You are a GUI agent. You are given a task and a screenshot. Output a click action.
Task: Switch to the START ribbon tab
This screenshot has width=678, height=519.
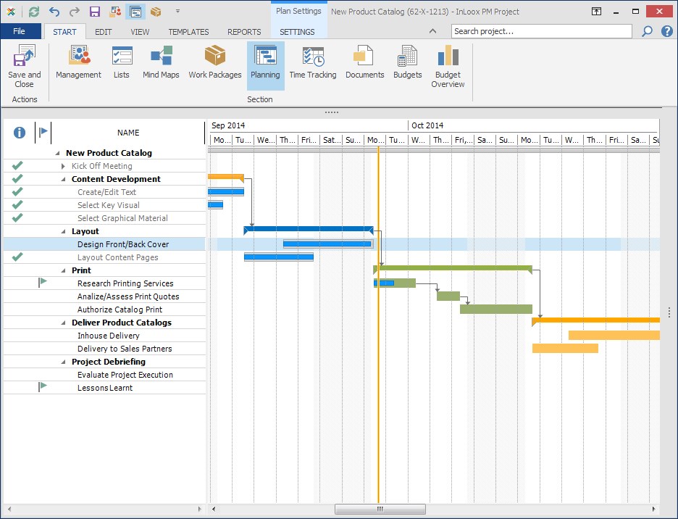tap(64, 32)
